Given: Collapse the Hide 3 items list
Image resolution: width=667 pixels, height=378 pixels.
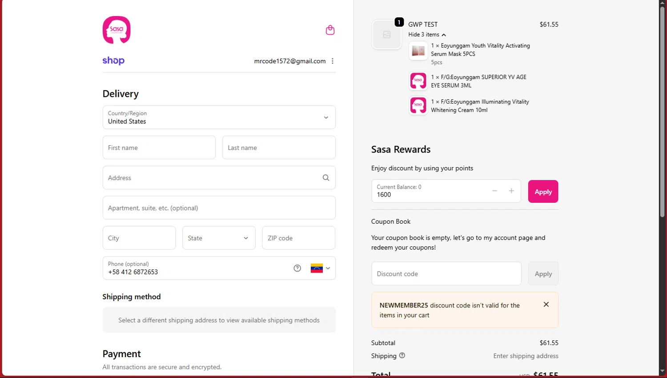Looking at the screenshot, I should click(427, 35).
